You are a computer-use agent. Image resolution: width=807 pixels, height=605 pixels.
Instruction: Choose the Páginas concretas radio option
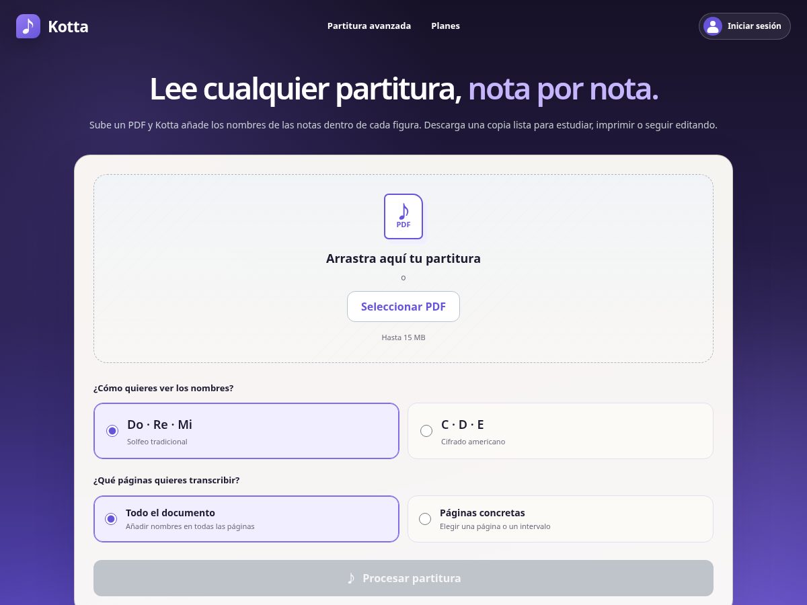pyautogui.click(x=425, y=519)
